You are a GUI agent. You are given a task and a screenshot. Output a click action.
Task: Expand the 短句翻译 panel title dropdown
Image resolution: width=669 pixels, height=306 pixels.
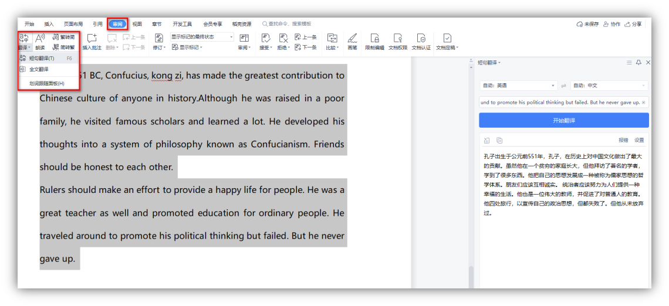coord(489,62)
